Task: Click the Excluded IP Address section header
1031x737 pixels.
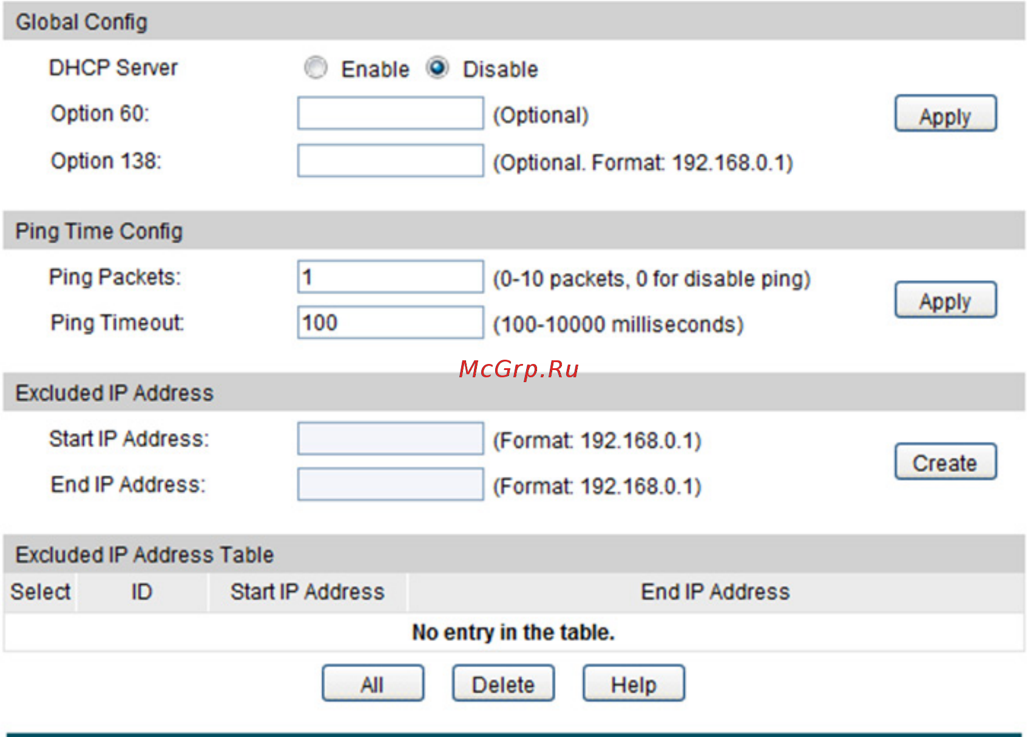Action: (x=514, y=393)
